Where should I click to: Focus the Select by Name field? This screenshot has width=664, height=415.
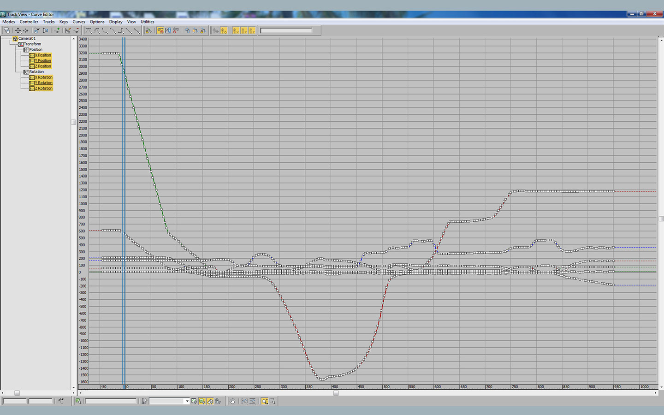coord(111,401)
